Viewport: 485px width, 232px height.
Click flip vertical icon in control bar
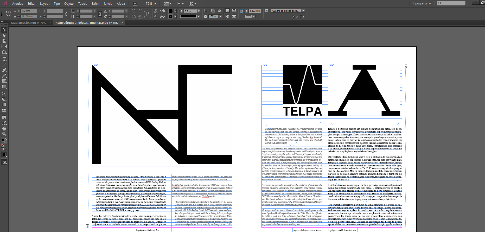tap(141, 16)
